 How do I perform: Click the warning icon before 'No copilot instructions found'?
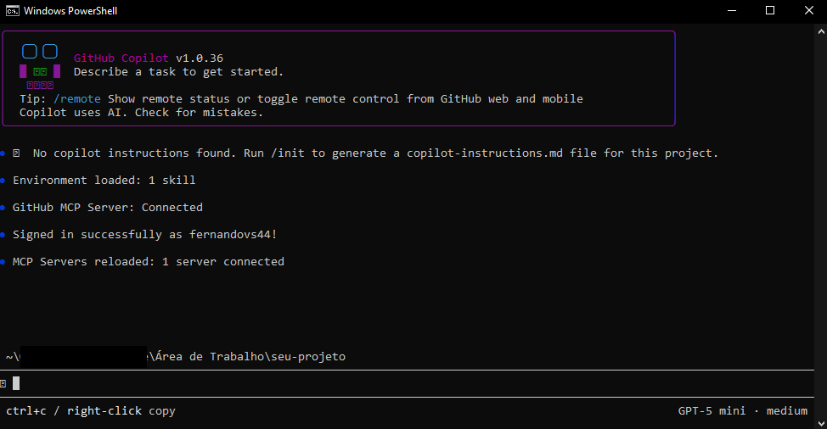click(x=16, y=153)
